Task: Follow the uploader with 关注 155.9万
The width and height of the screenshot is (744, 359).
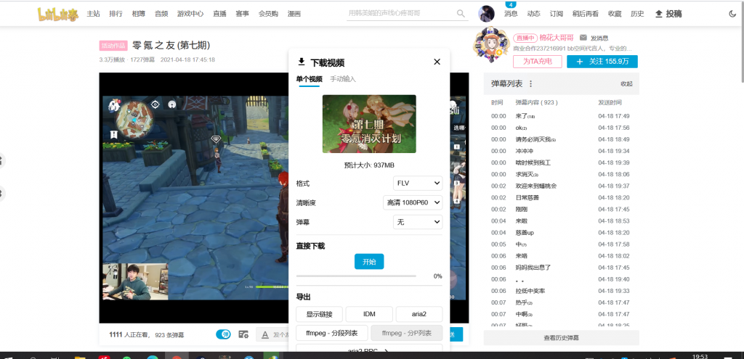Action: tap(602, 62)
